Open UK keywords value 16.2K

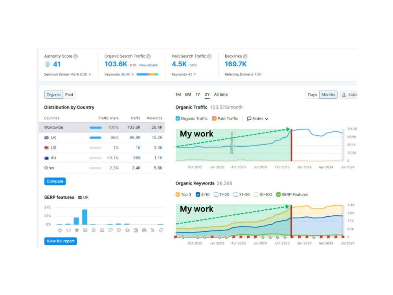point(157,138)
